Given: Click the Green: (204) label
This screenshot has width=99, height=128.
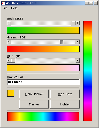Looking at the screenshot, I should click(17, 37).
